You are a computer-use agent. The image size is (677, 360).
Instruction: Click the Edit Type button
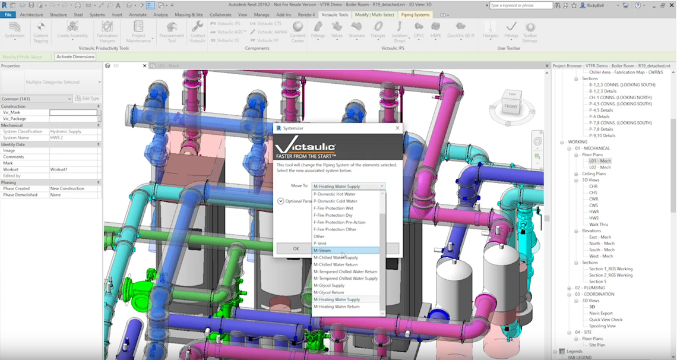tap(88, 99)
